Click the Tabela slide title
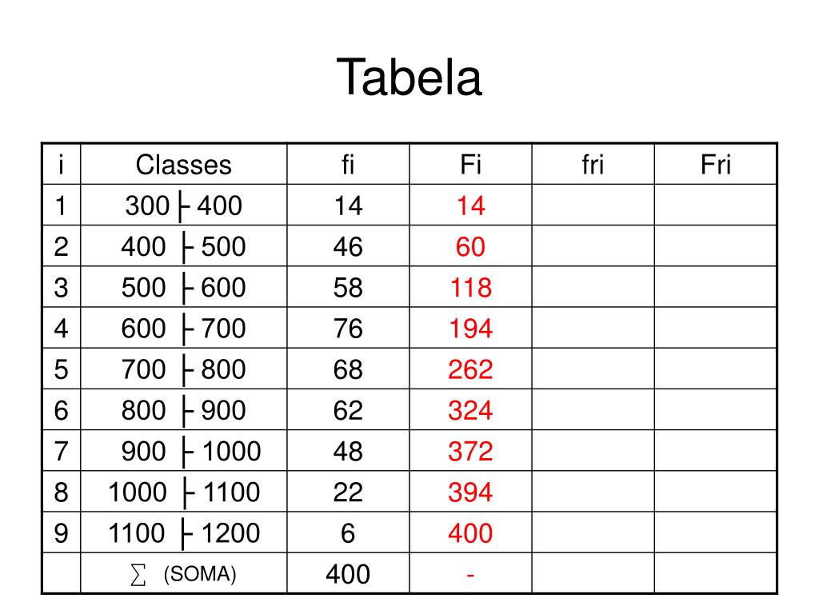The image size is (819, 614). click(409, 78)
